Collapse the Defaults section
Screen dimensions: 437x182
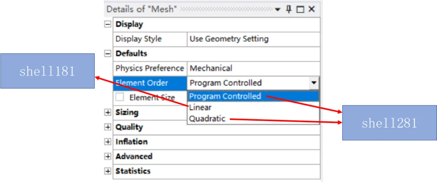point(107,54)
